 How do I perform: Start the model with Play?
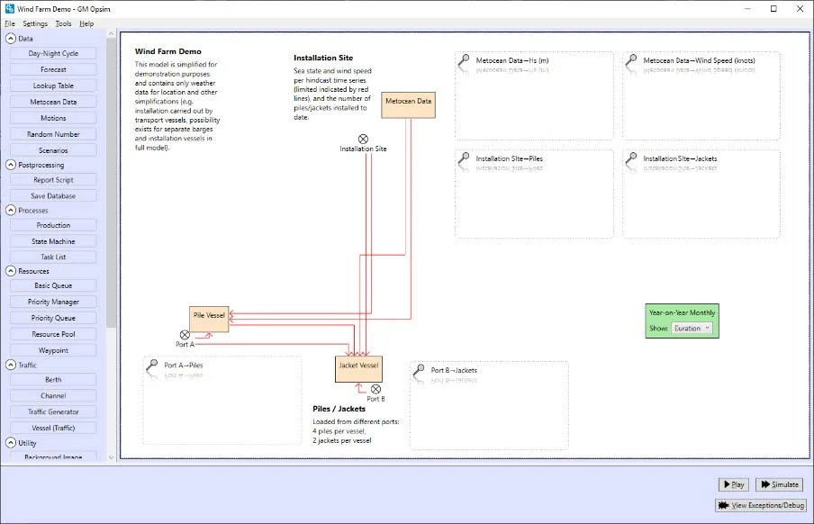tap(733, 484)
